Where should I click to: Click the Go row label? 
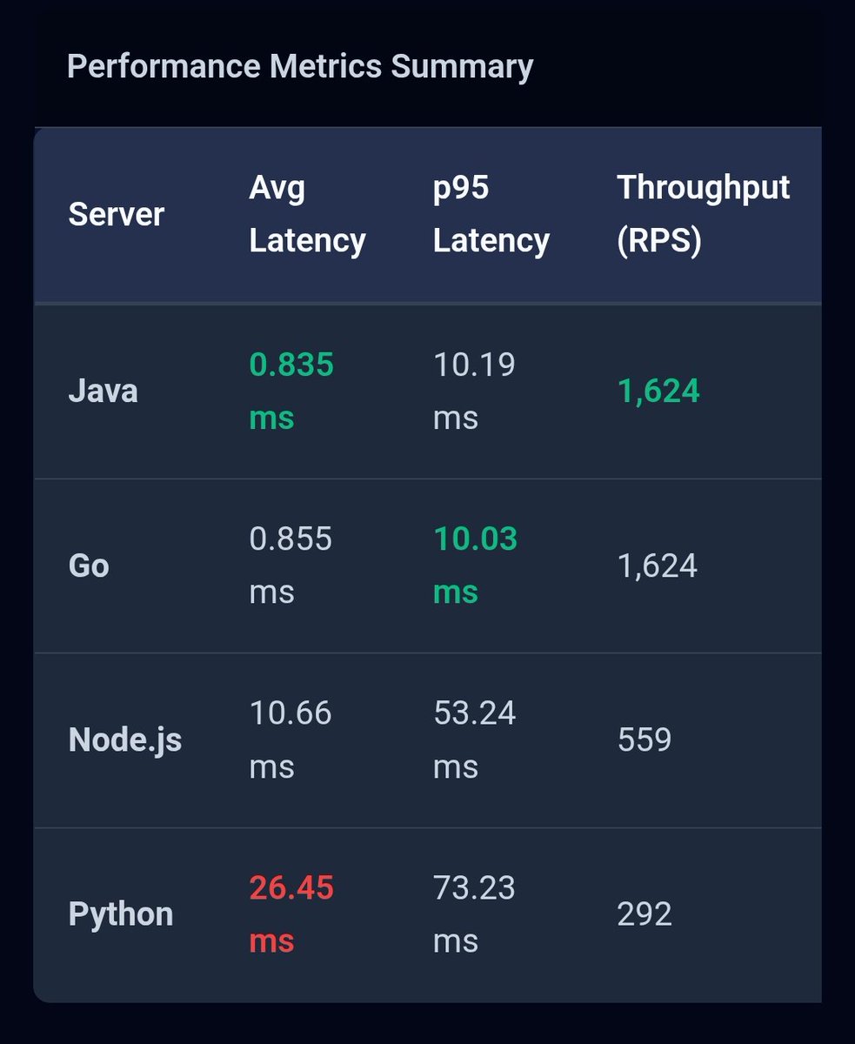coord(89,565)
